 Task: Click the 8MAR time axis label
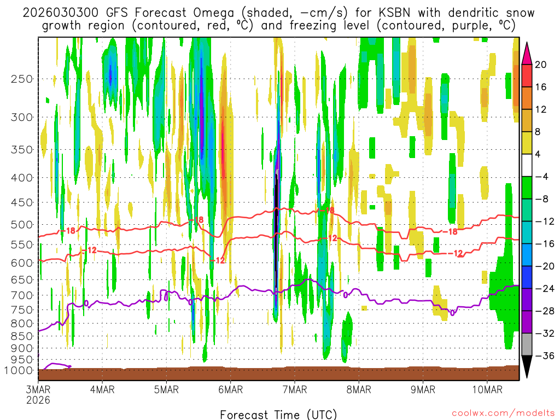coord(359,389)
